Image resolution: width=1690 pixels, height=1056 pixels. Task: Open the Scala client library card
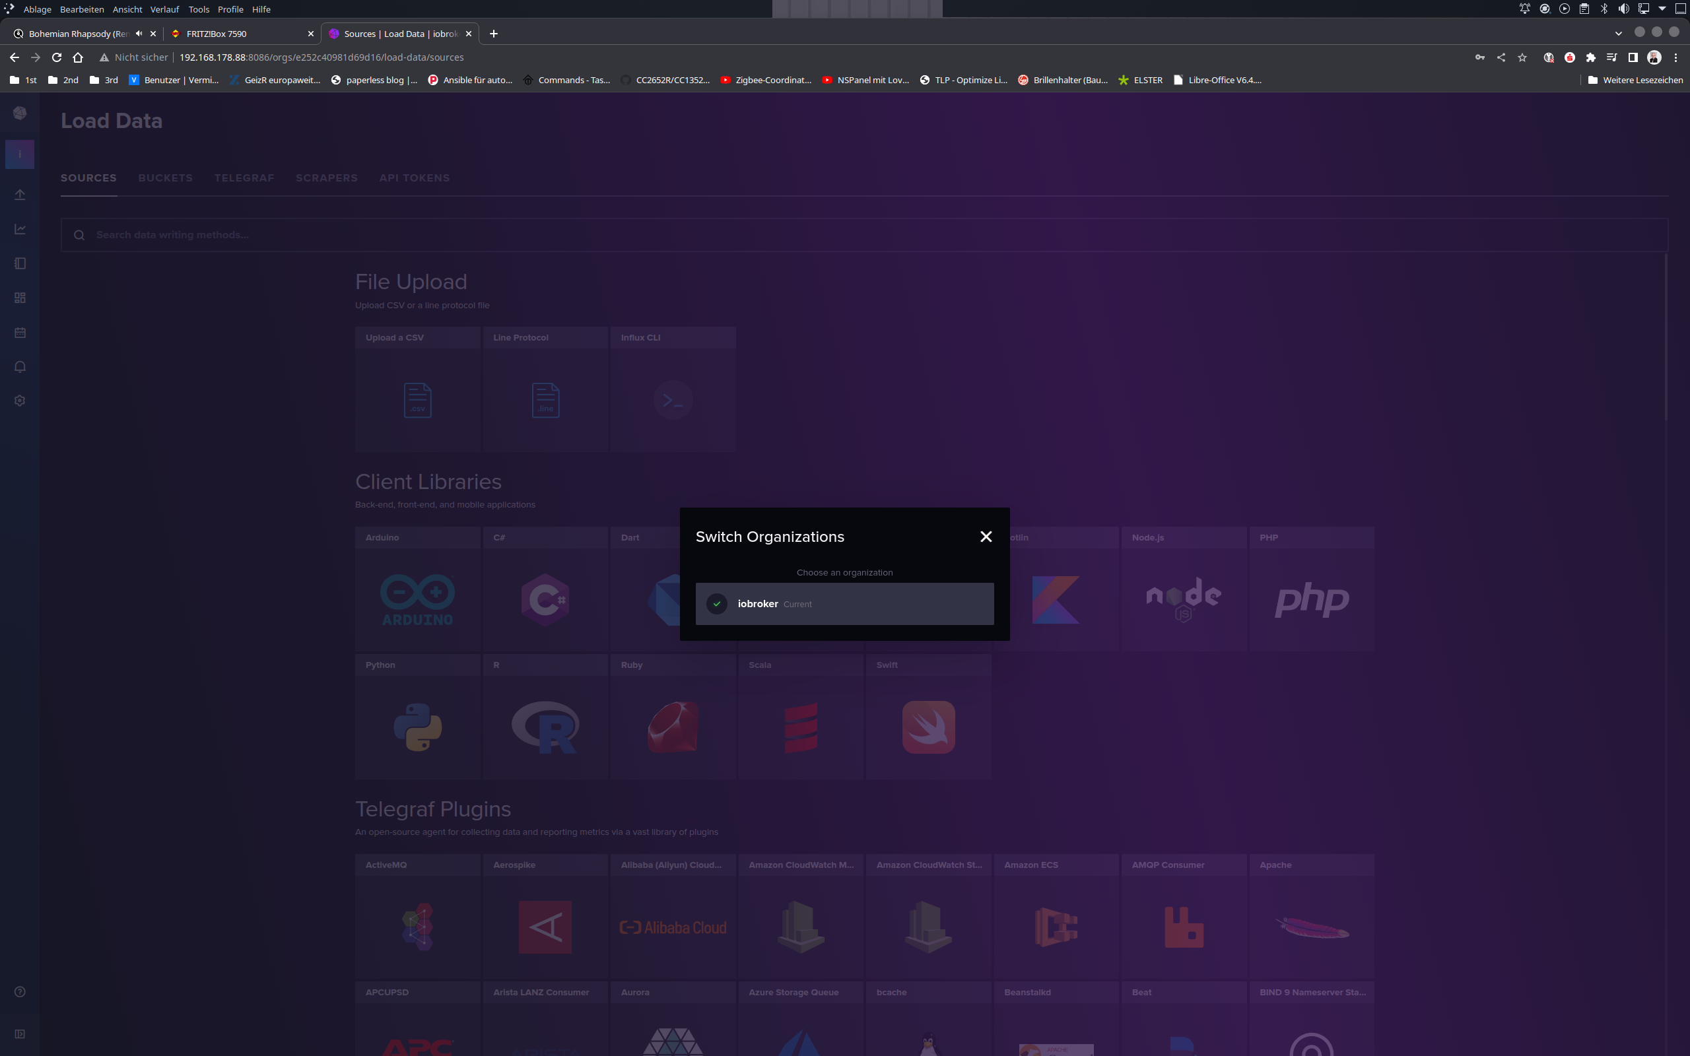(801, 717)
